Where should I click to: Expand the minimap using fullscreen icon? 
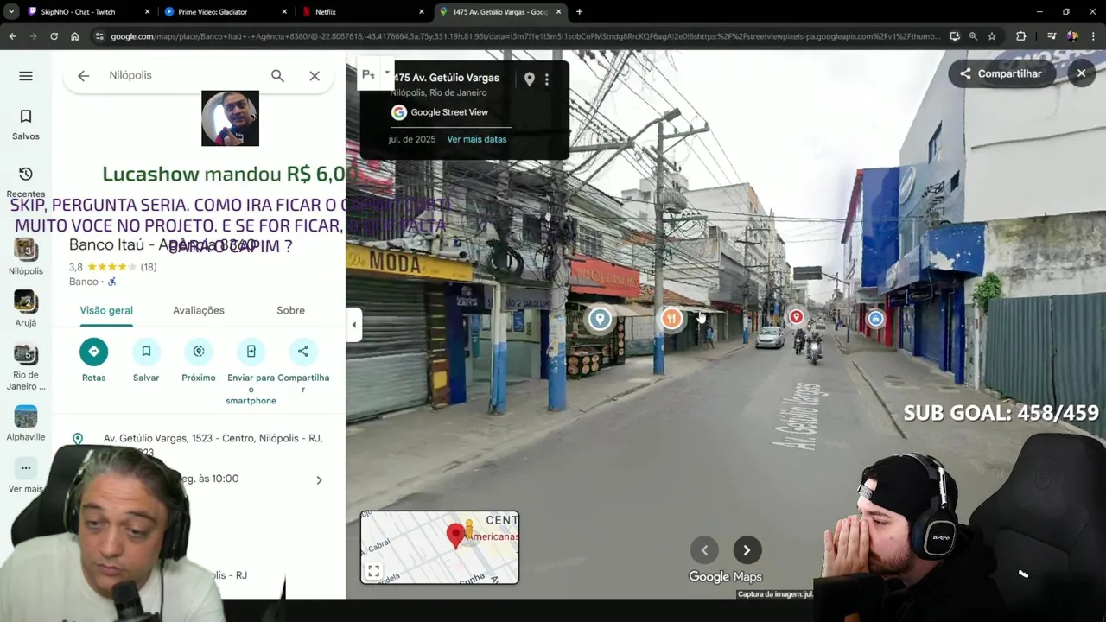[x=373, y=571]
